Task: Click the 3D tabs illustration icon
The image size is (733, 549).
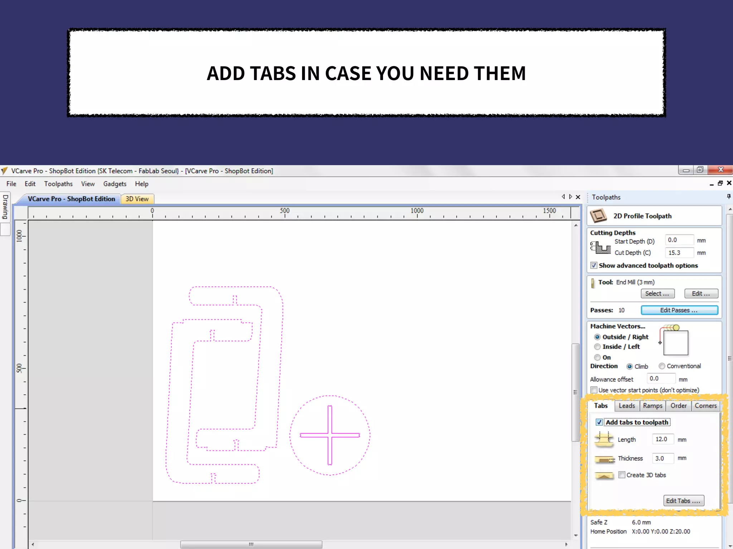Action: coord(604,476)
